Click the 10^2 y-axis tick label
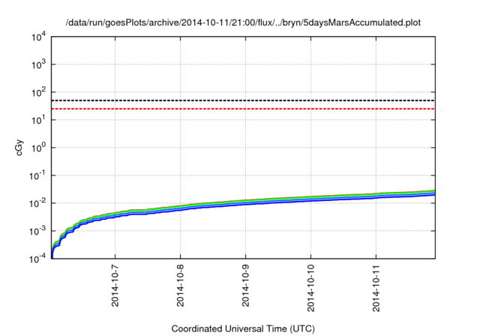480x336 pixels. point(38,92)
